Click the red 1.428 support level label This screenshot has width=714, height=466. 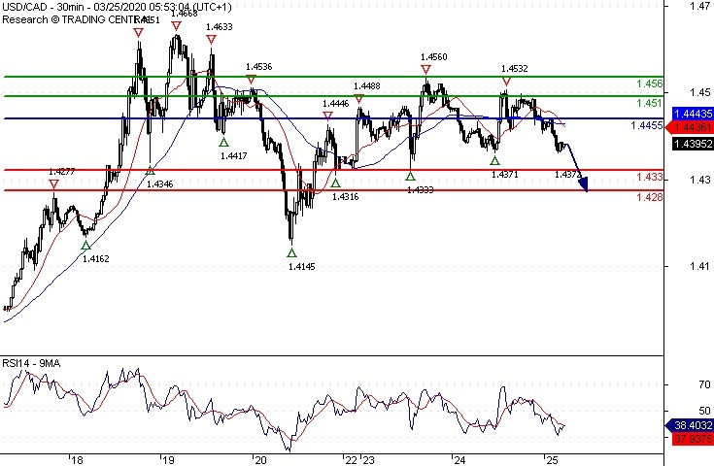(x=649, y=197)
